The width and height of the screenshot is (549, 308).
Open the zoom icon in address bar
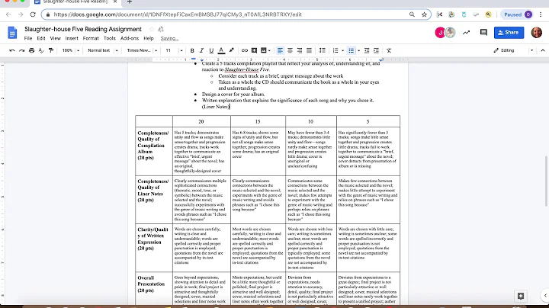(412, 14)
